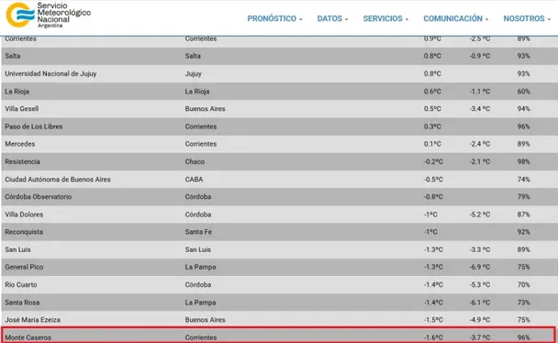Open the COMUNICACIÓN menu
Image resolution: width=558 pixels, height=343 pixels.
(x=456, y=18)
